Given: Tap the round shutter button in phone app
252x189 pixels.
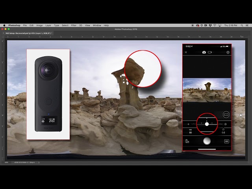Looking at the screenshot, I should [x=207, y=141].
